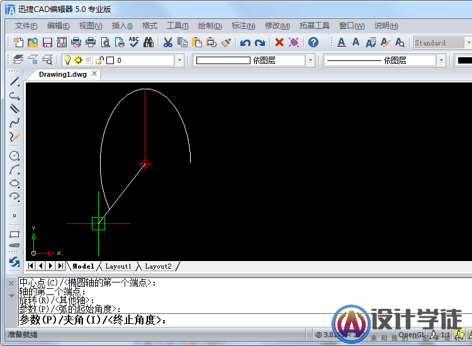
Task: Run ABC spell check
Action: 134,42
